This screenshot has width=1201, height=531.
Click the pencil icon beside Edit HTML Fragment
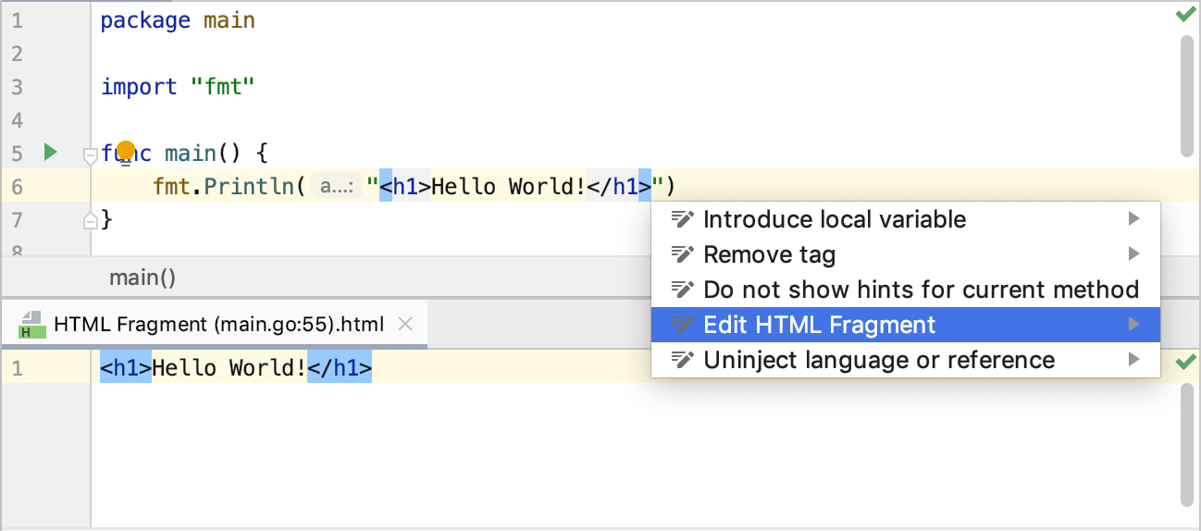click(682, 325)
